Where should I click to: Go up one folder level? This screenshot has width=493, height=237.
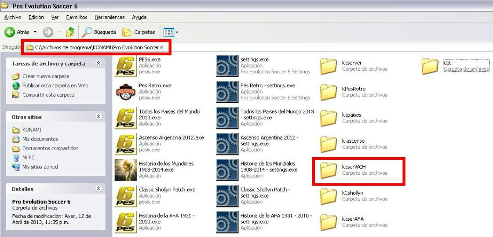[70, 32]
